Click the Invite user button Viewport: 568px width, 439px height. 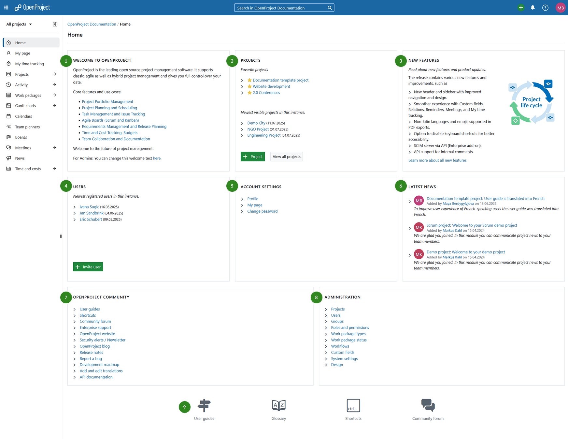[88, 267]
